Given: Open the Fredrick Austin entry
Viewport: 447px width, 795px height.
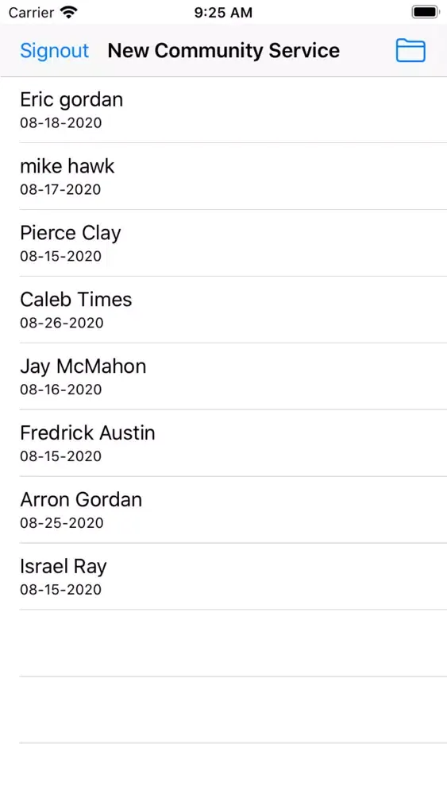Looking at the screenshot, I should (223, 443).
